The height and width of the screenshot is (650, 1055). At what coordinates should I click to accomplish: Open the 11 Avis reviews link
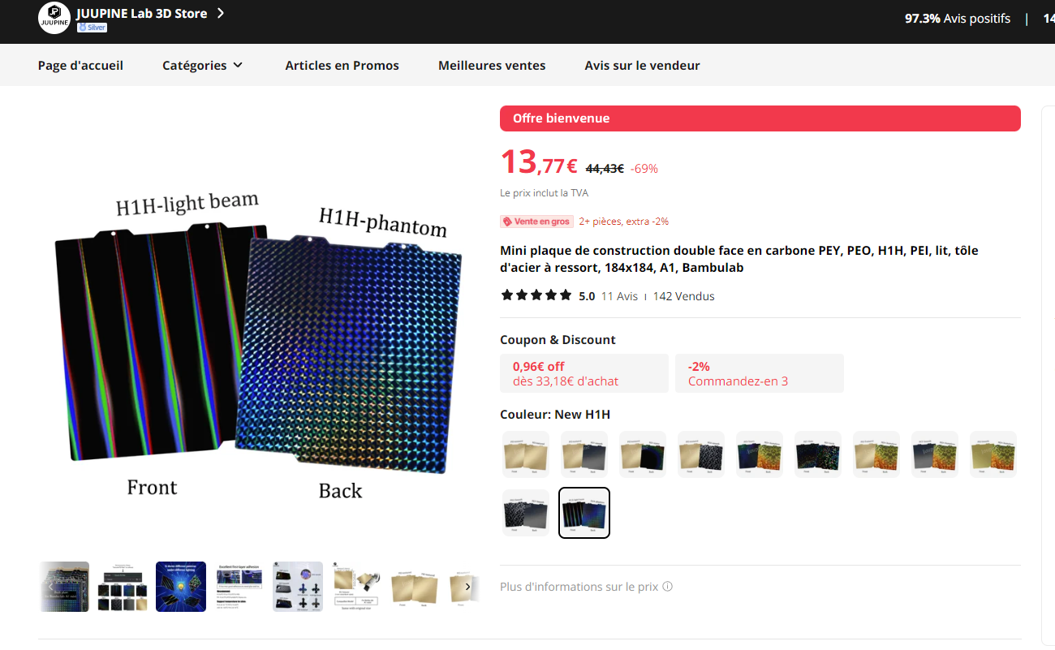tap(619, 296)
